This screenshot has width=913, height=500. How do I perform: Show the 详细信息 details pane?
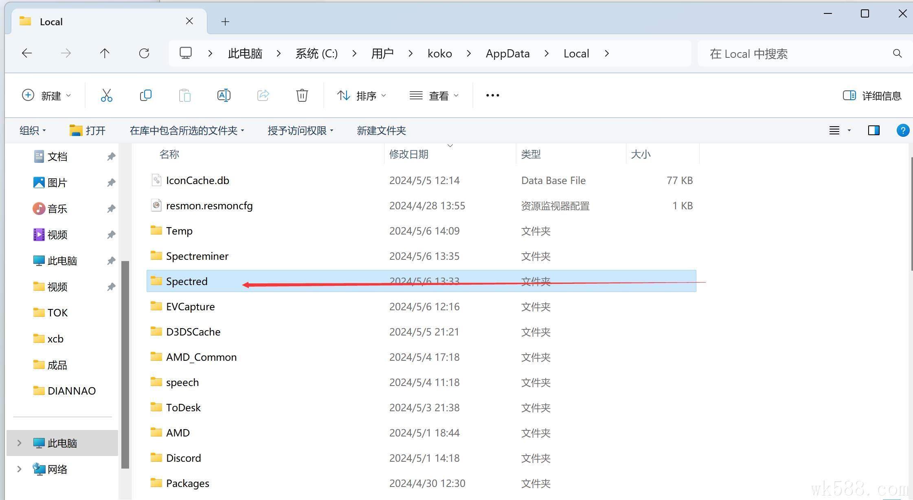[872, 95]
